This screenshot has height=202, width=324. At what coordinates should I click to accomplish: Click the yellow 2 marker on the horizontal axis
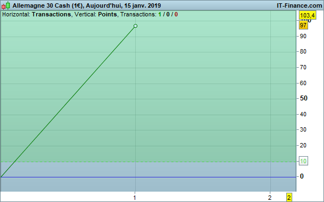[x=289, y=197]
